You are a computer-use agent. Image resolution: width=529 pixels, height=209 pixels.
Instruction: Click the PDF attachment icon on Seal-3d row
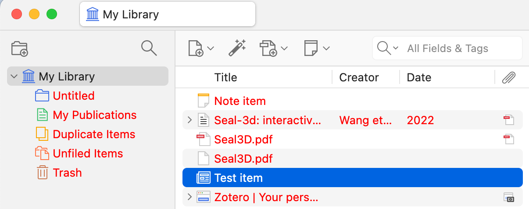tap(508, 120)
